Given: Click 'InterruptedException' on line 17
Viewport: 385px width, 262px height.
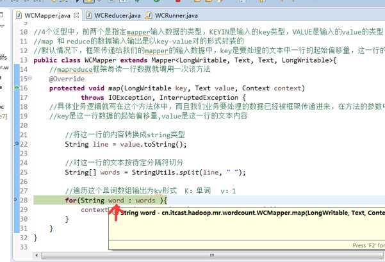Looking at the screenshot, I should [x=199, y=97].
